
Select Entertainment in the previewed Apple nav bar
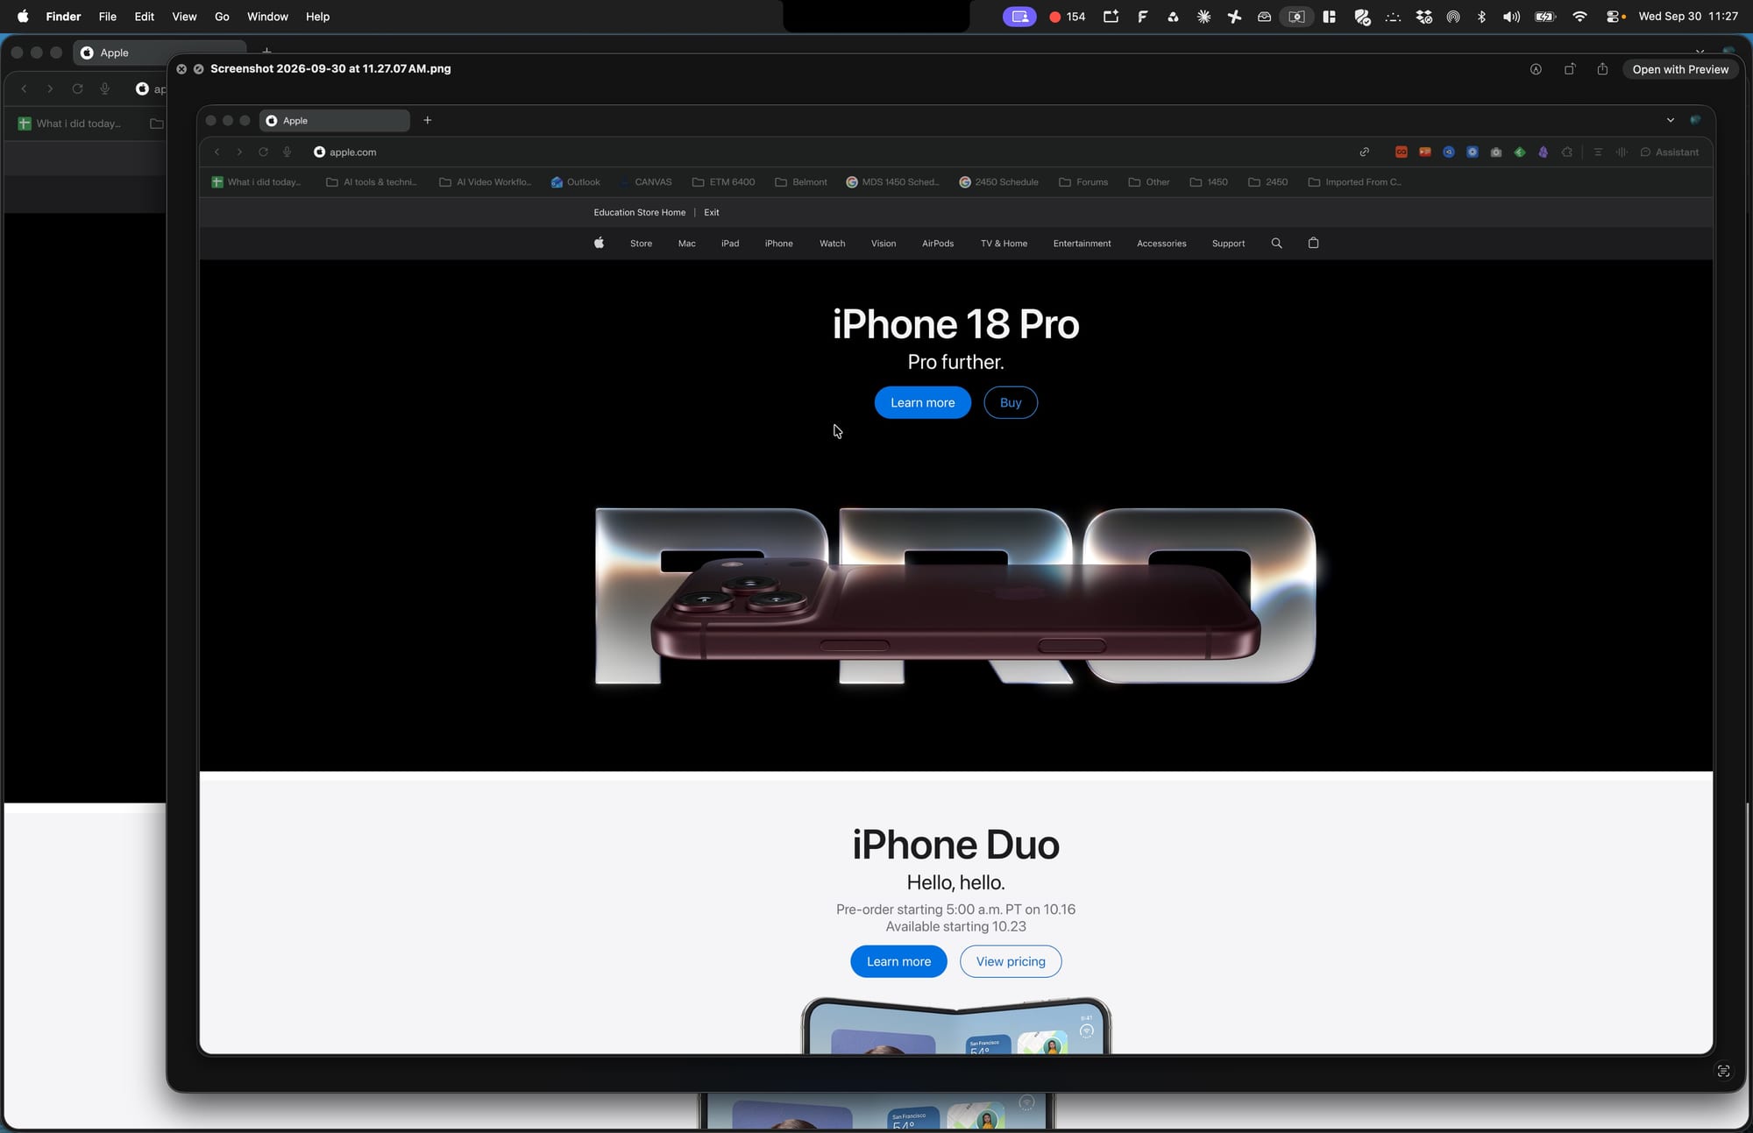(x=1082, y=244)
